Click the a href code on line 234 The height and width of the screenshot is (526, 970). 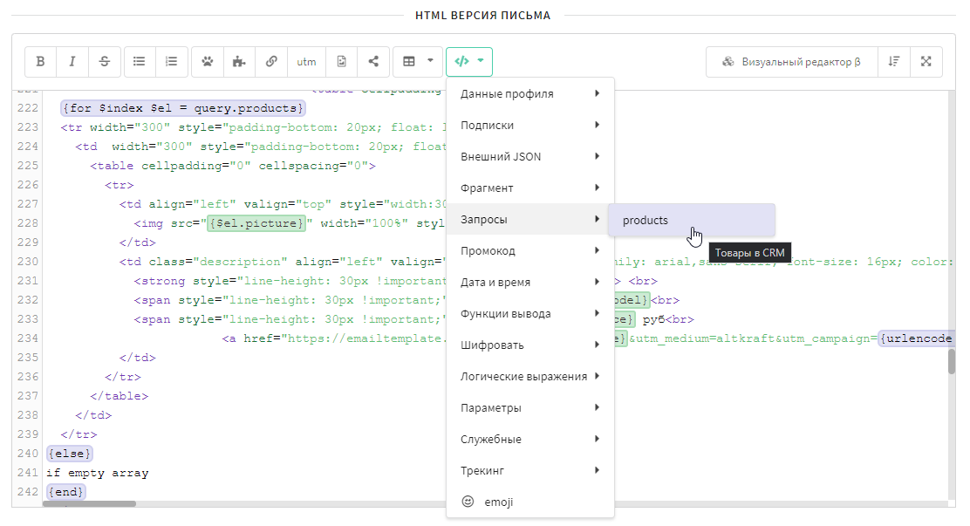coord(334,338)
